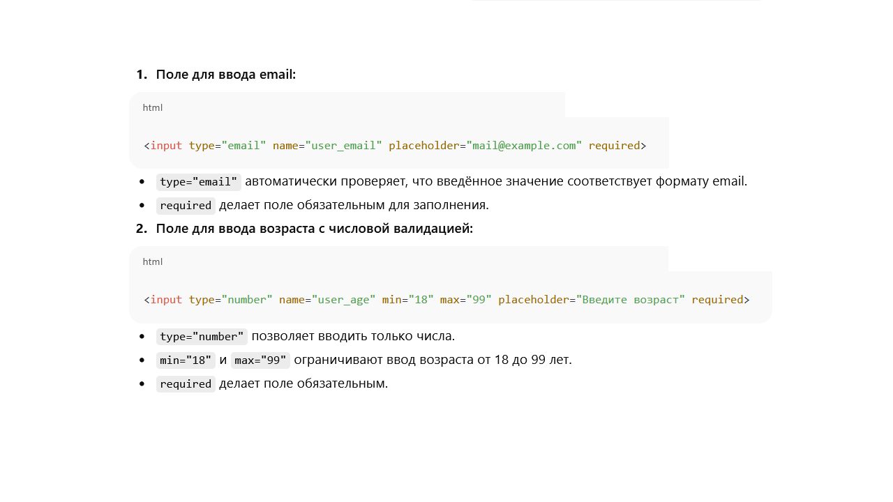The width and height of the screenshot is (893, 502).
Task: Click the heading about age field numeric validation
Action: pyautogui.click(x=314, y=229)
